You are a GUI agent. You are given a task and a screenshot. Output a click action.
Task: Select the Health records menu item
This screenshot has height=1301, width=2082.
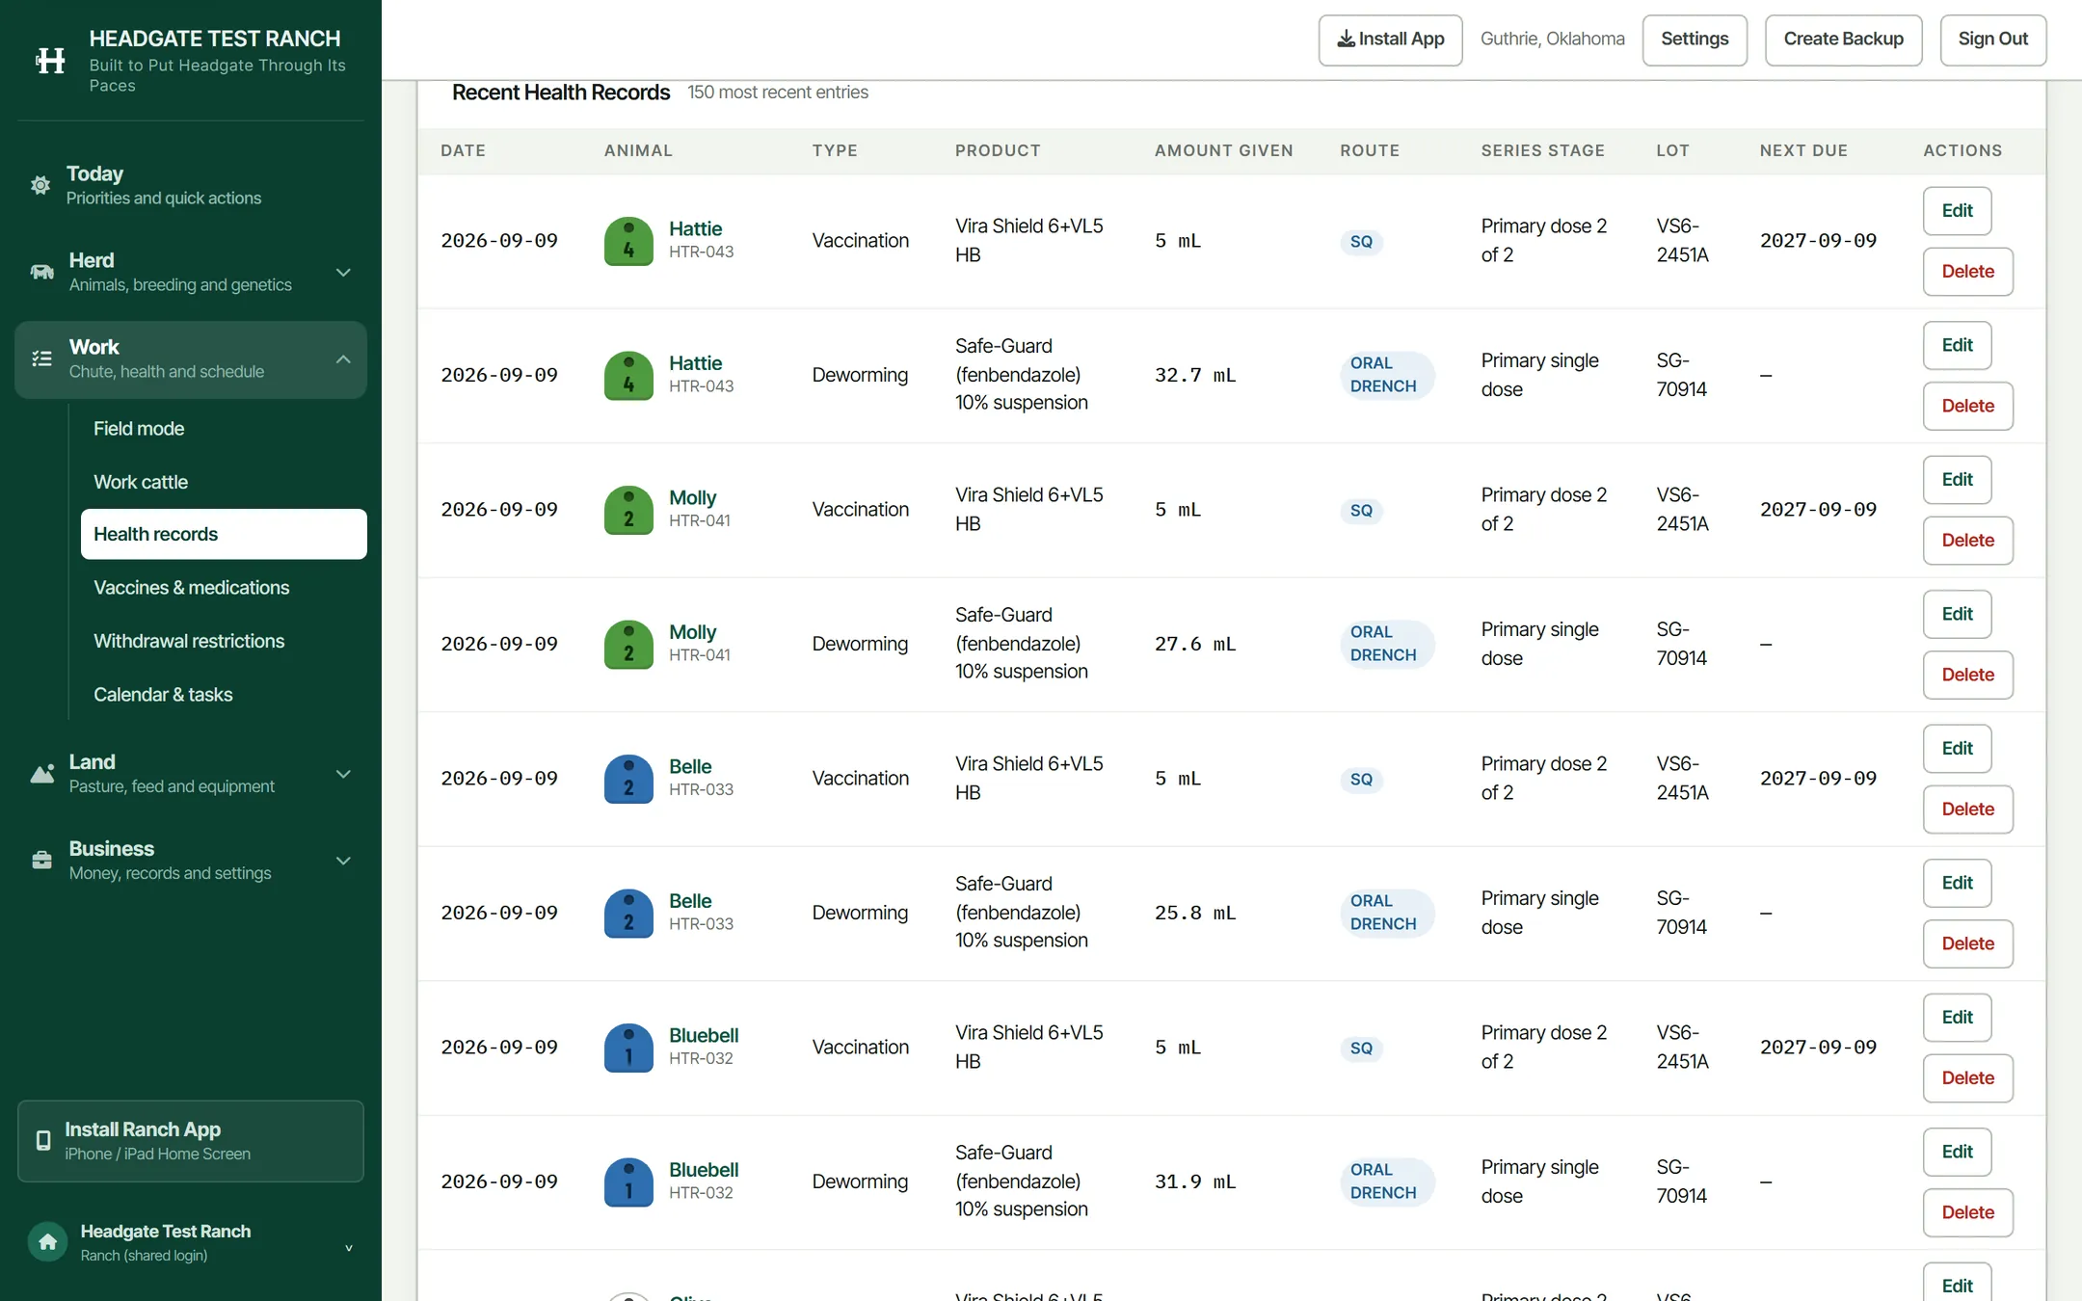[x=224, y=534]
